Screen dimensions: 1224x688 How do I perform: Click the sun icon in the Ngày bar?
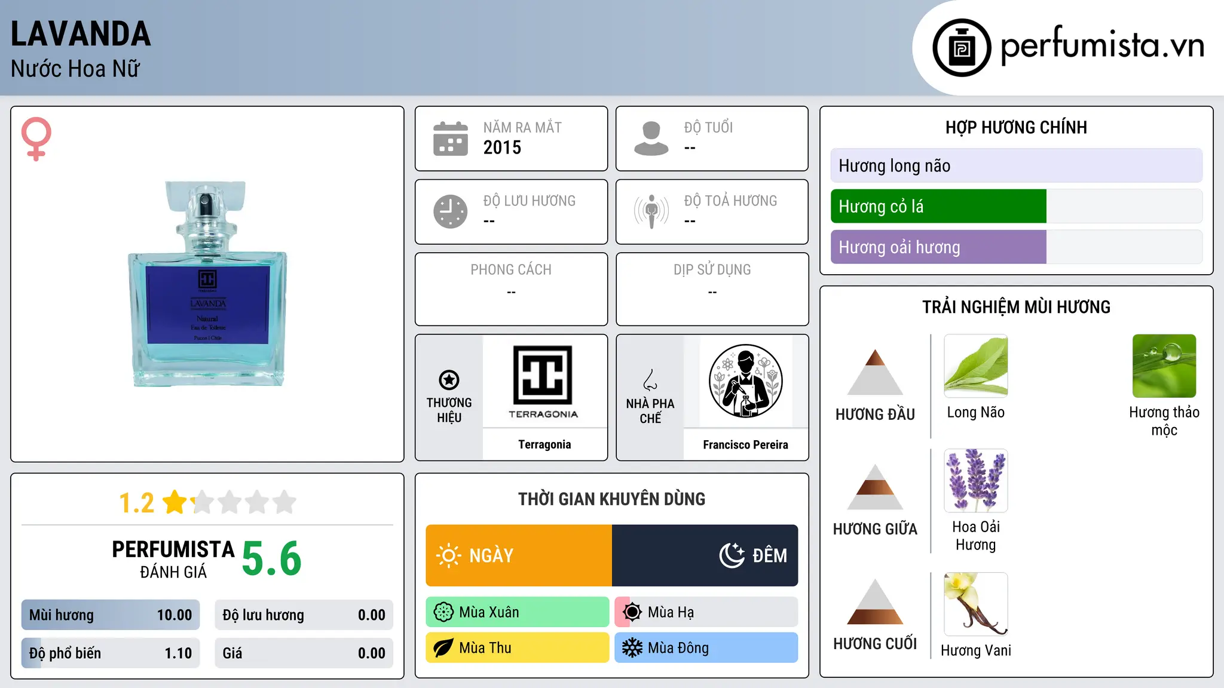[x=448, y=555]
